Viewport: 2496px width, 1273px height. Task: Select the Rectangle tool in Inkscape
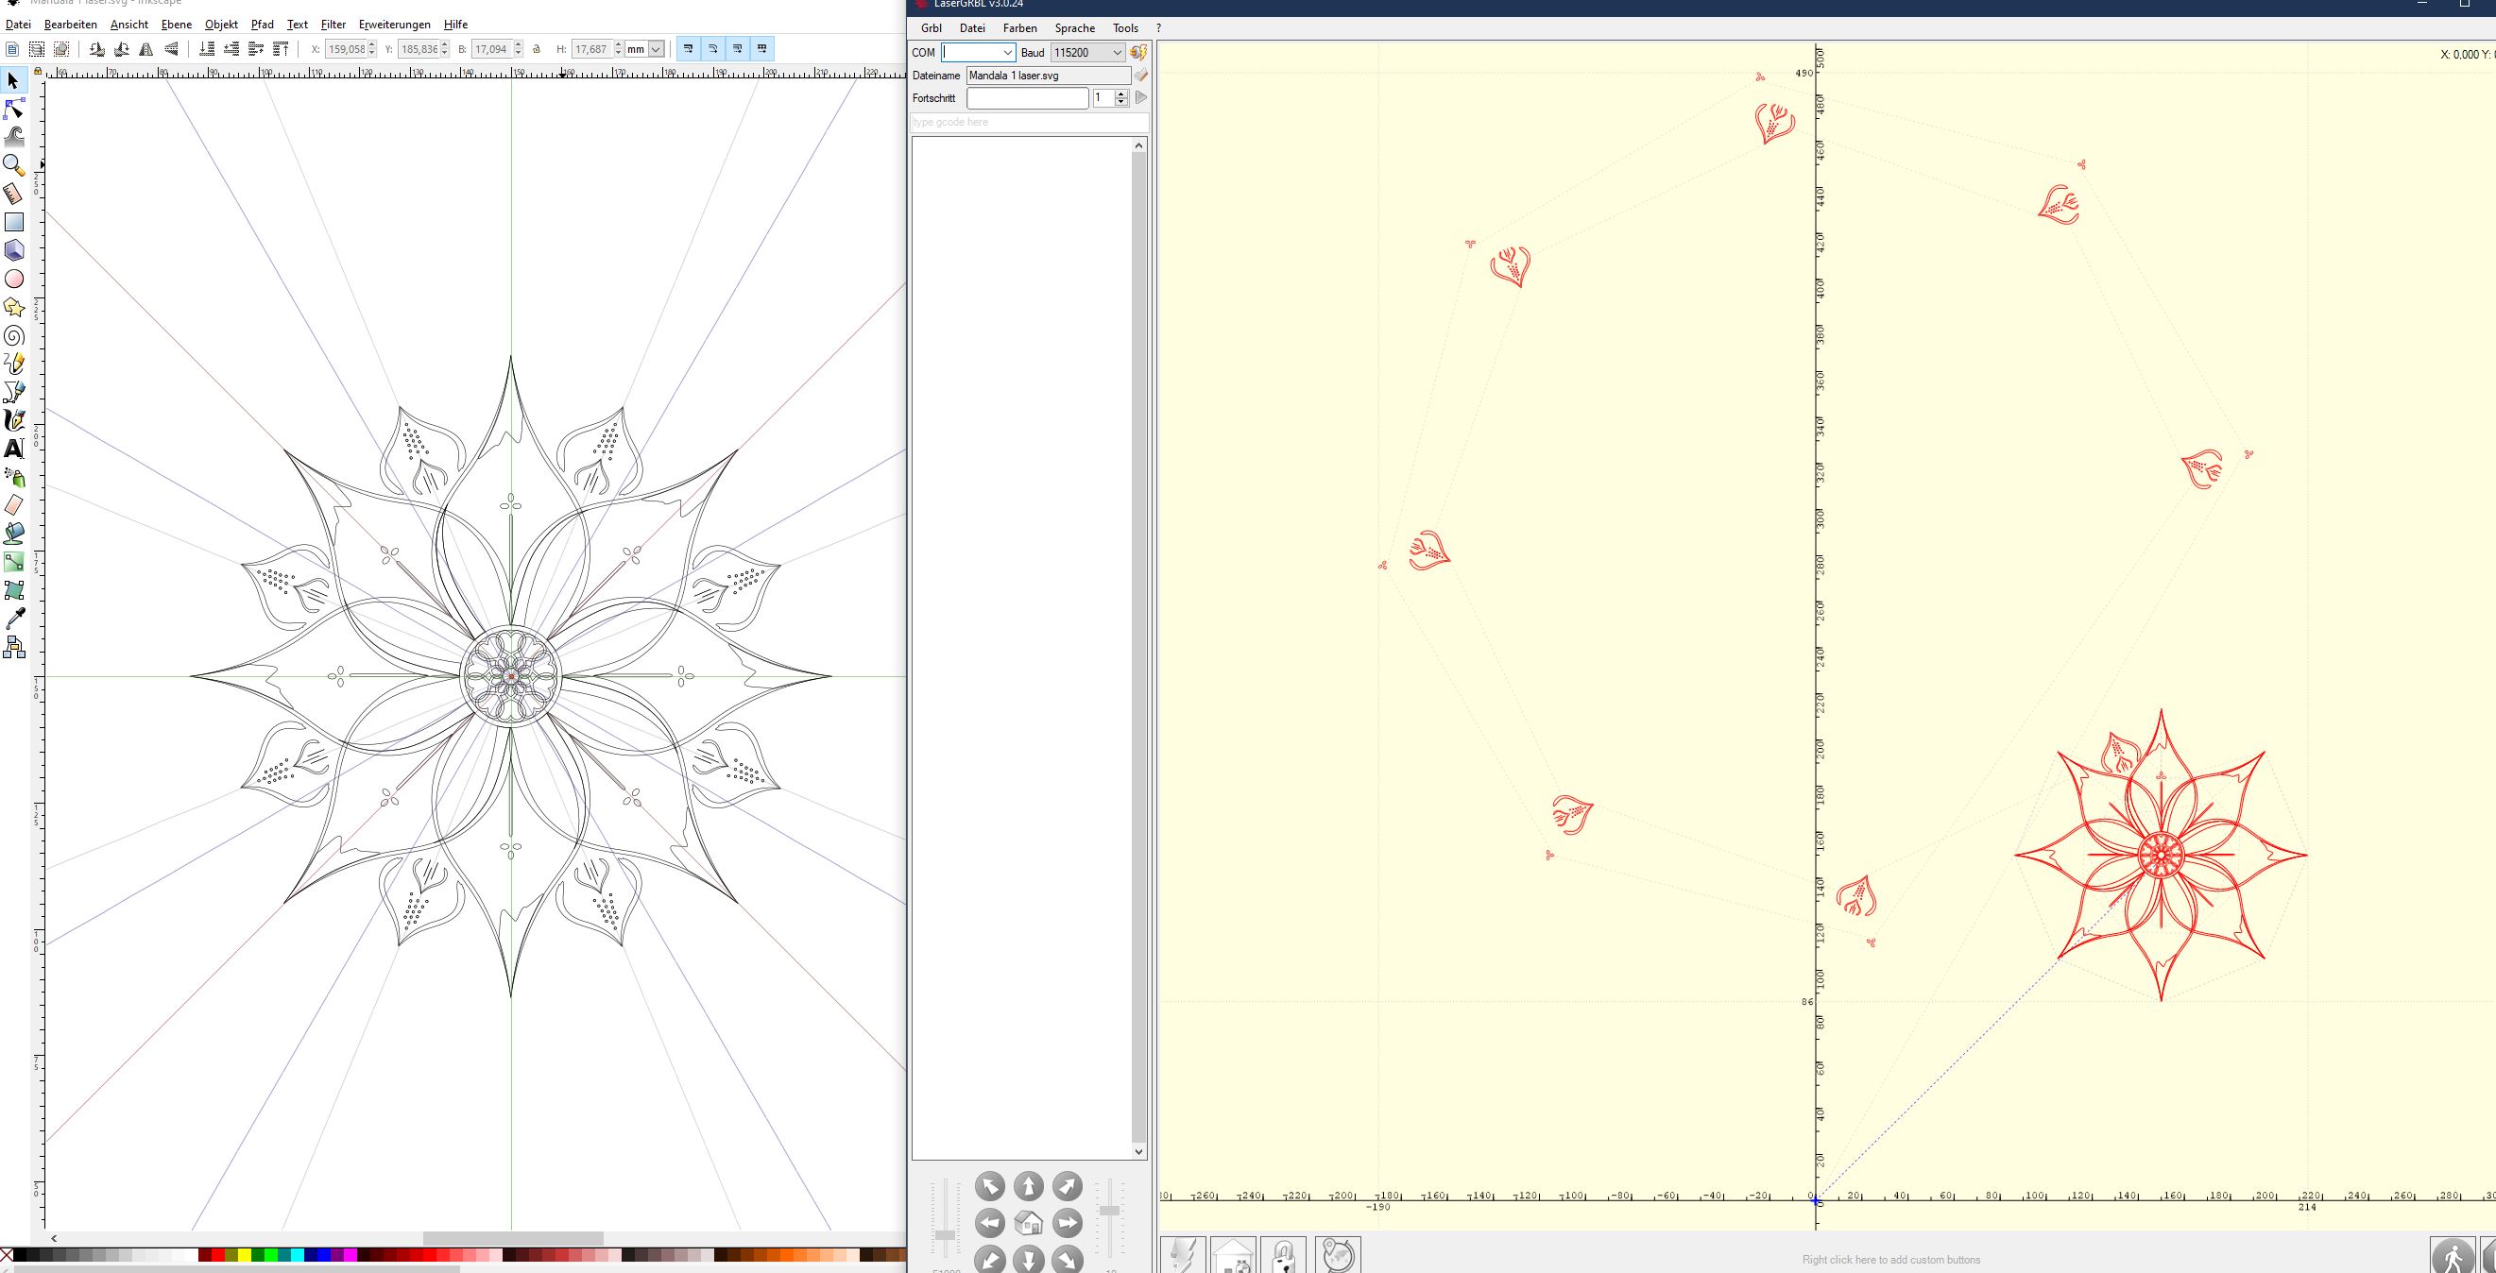point(13,222)
